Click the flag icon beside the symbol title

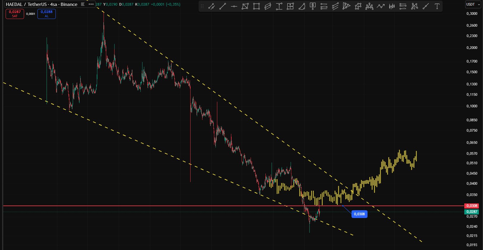click(x=83, y=4)
